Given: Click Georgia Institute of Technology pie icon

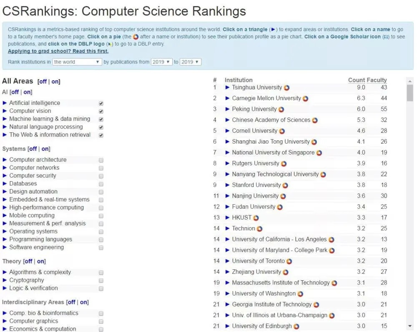Looking at the screenshot, I should [316, 305].
